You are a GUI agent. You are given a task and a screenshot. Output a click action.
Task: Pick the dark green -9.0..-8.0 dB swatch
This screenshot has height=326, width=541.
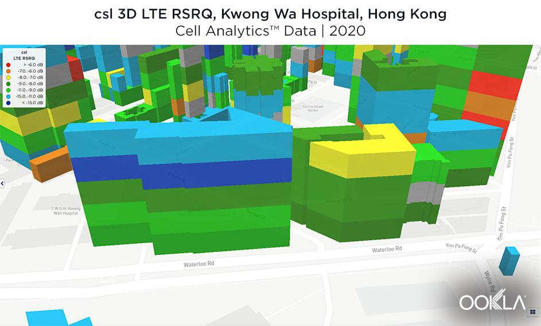pos(8,84)
